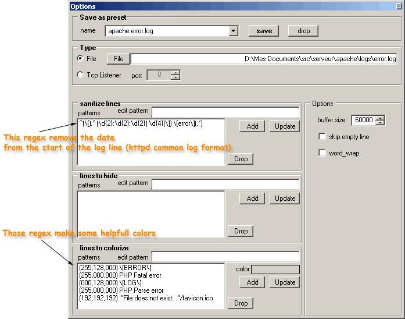The height and width of the screenshot is (319, 405).
Task: Open the preset name dropdown
Action: (x=234, y=31)
